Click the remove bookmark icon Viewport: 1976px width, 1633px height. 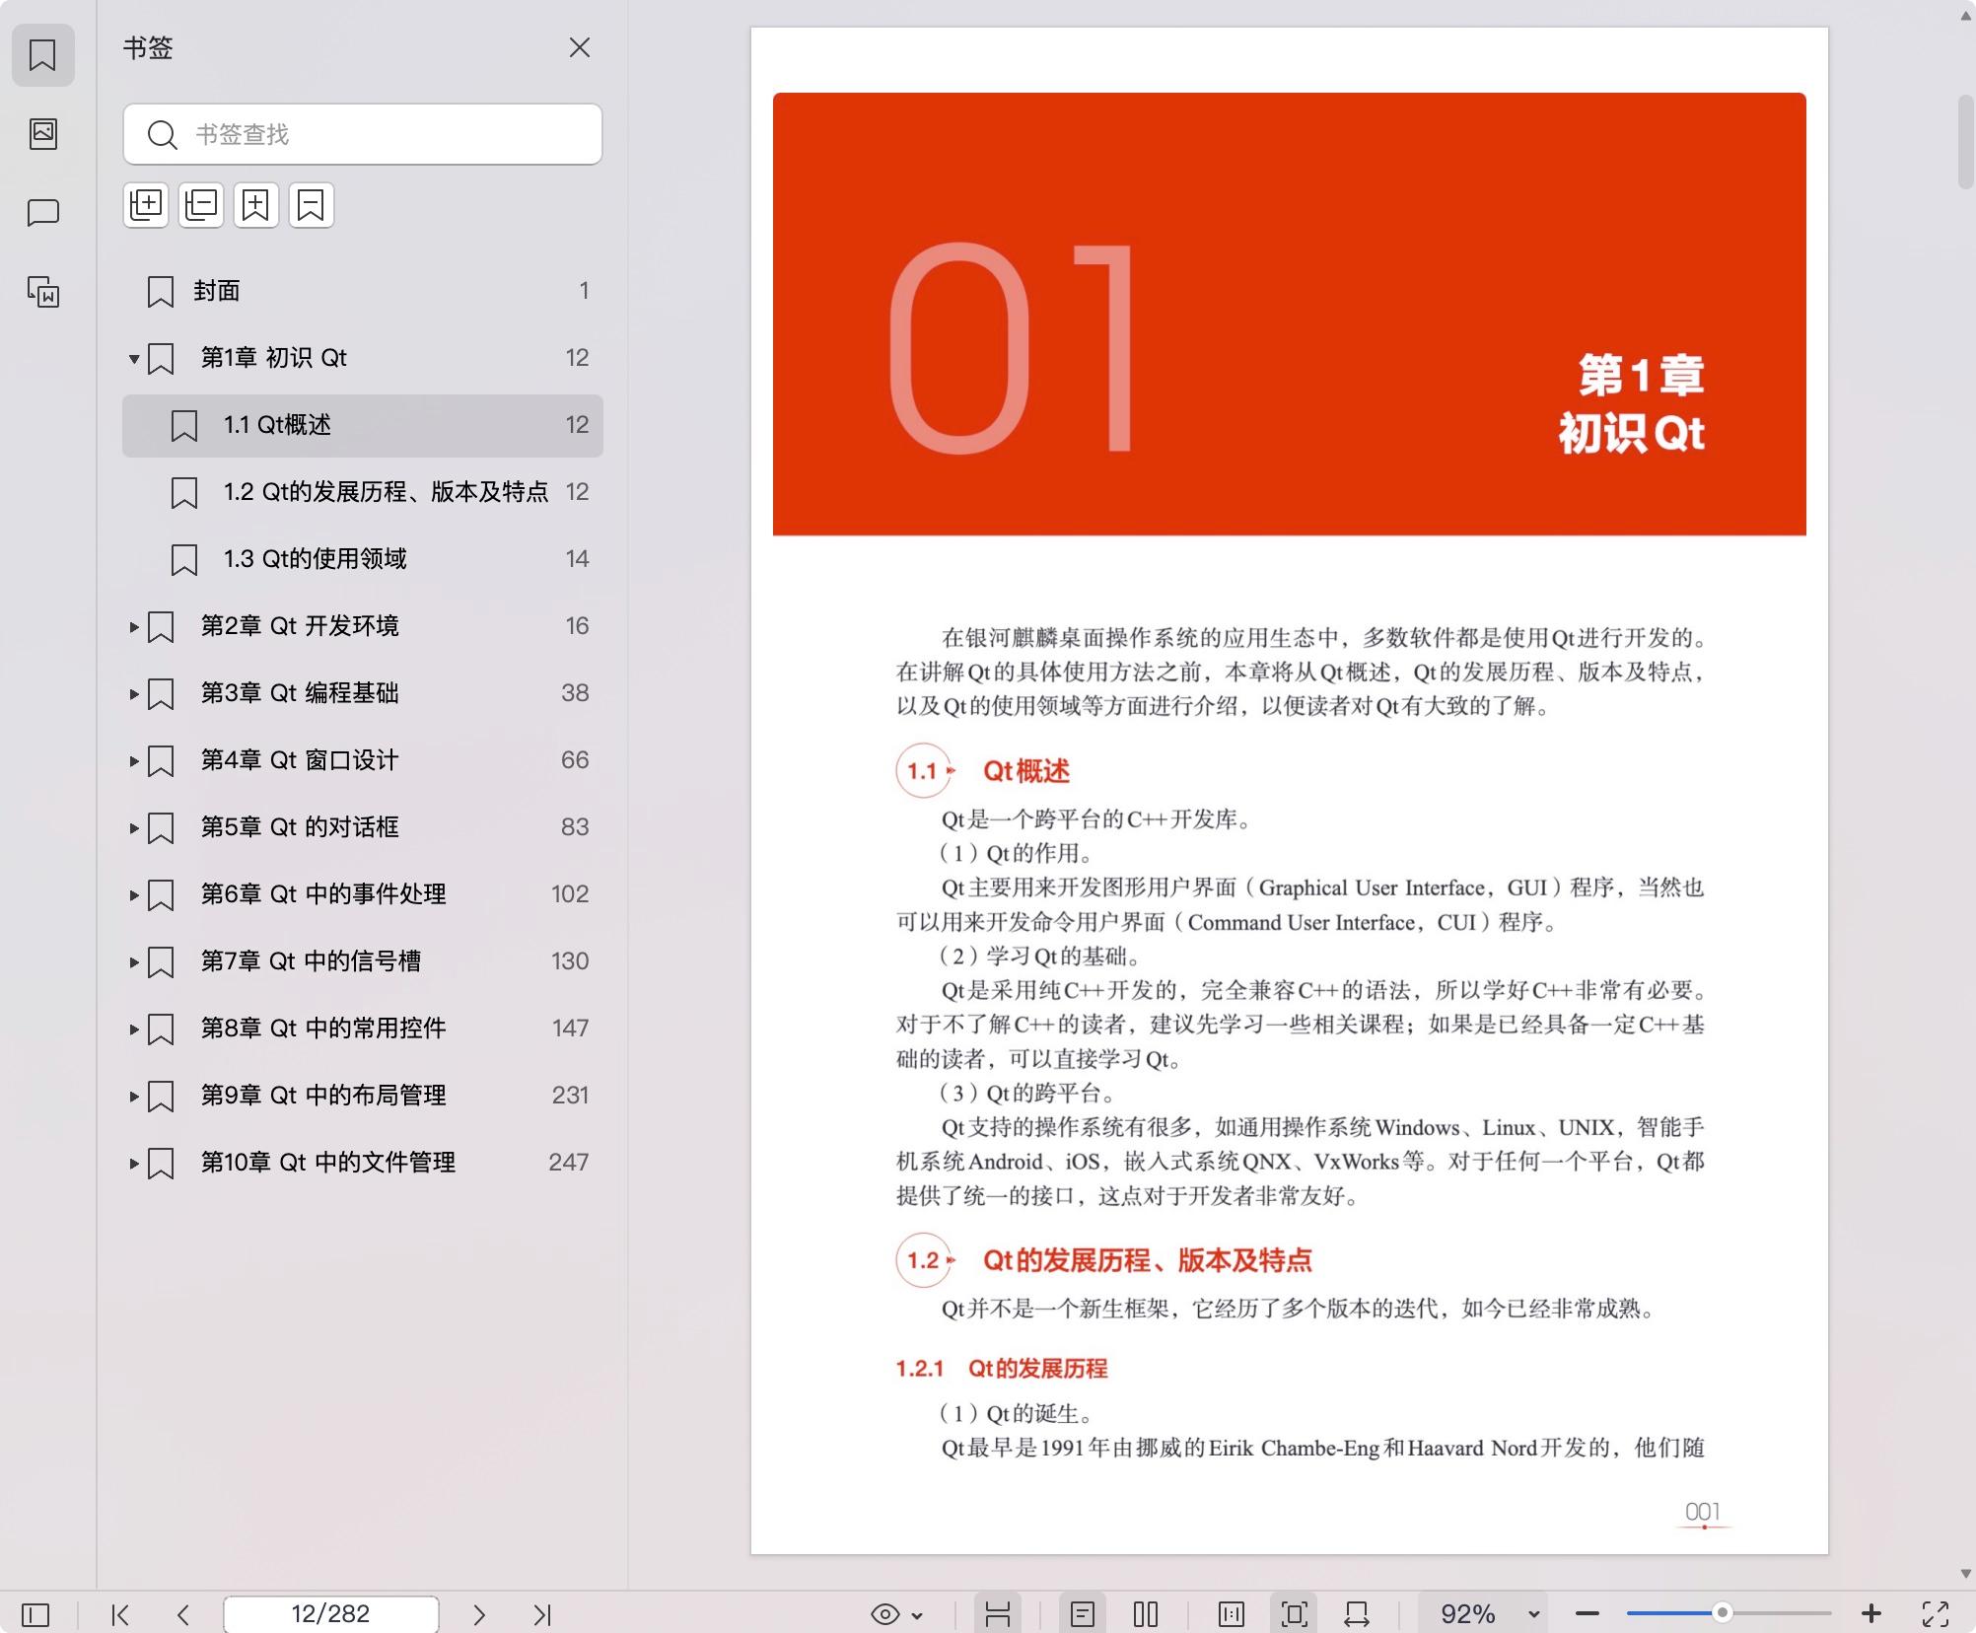click(312, 205)
